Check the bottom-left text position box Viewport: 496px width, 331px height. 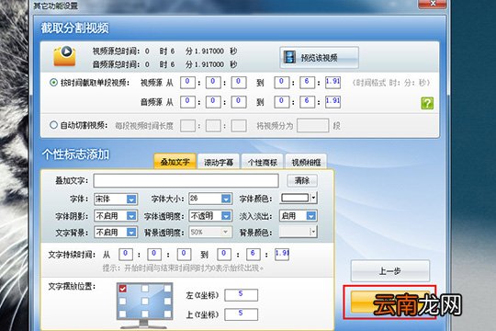tap(123, 314)
